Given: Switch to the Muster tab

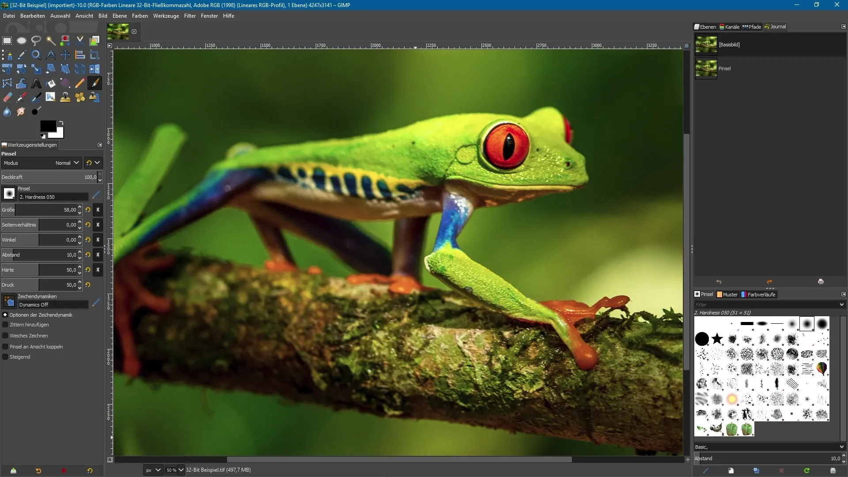Looking at the screenshot, I should 727,295.
